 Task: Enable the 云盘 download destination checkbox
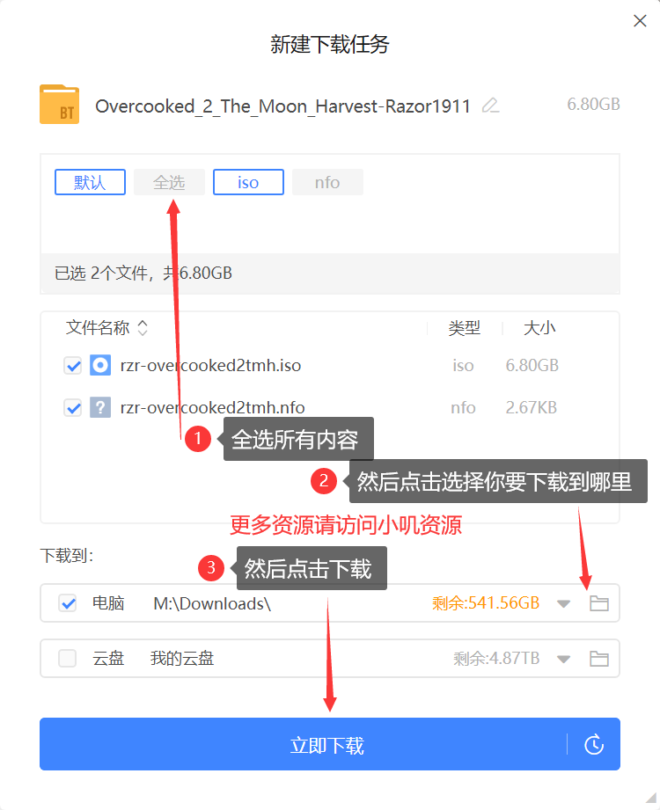tap(68, 658)
